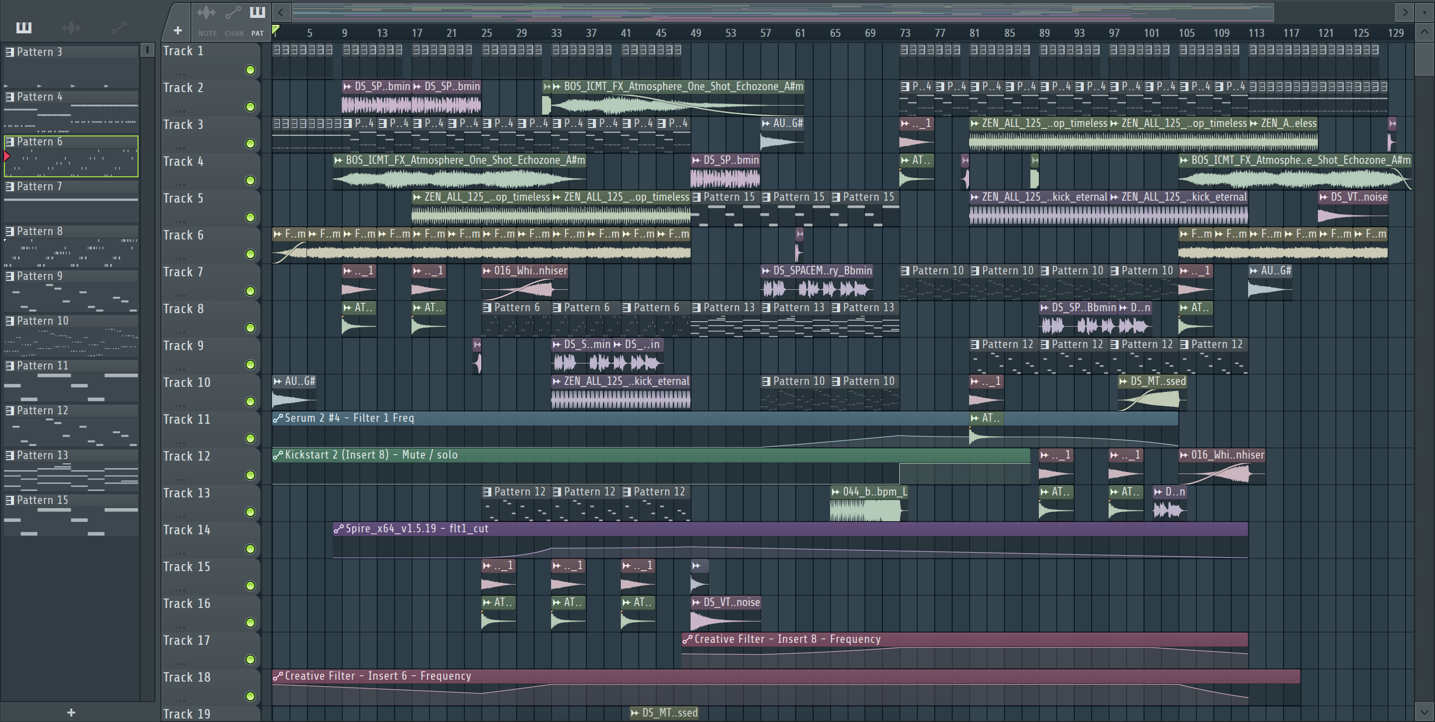
Task: Open the Serum 2 #4 Filter 1 Freq clip menu
Action: coord(278,418)
